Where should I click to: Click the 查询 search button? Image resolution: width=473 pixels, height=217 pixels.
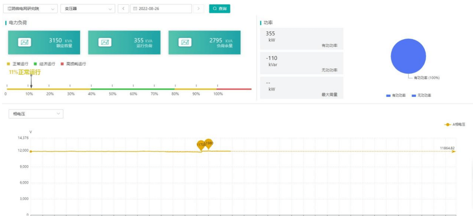point(219,9)
